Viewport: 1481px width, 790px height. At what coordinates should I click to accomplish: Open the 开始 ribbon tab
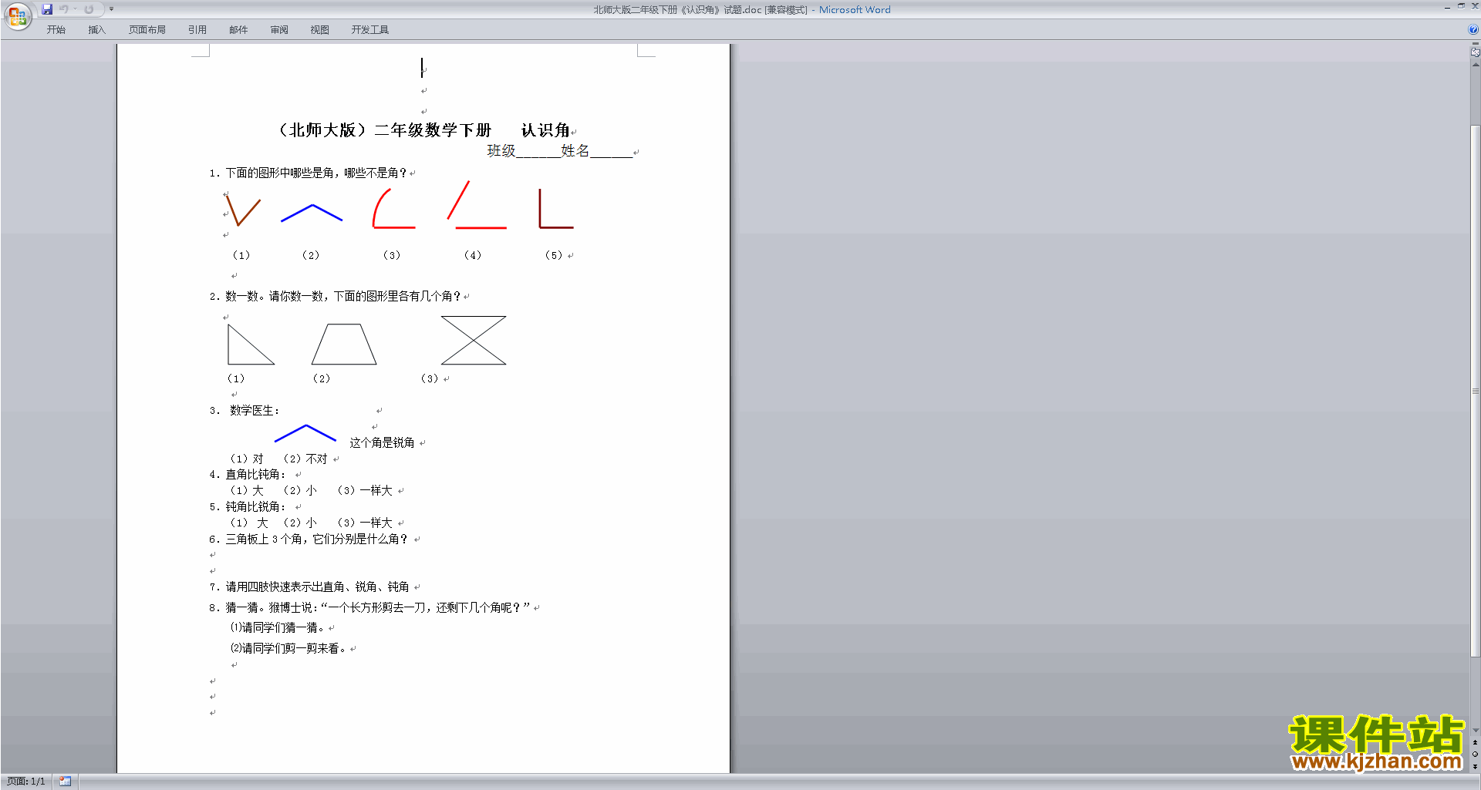tap(56, 30)
